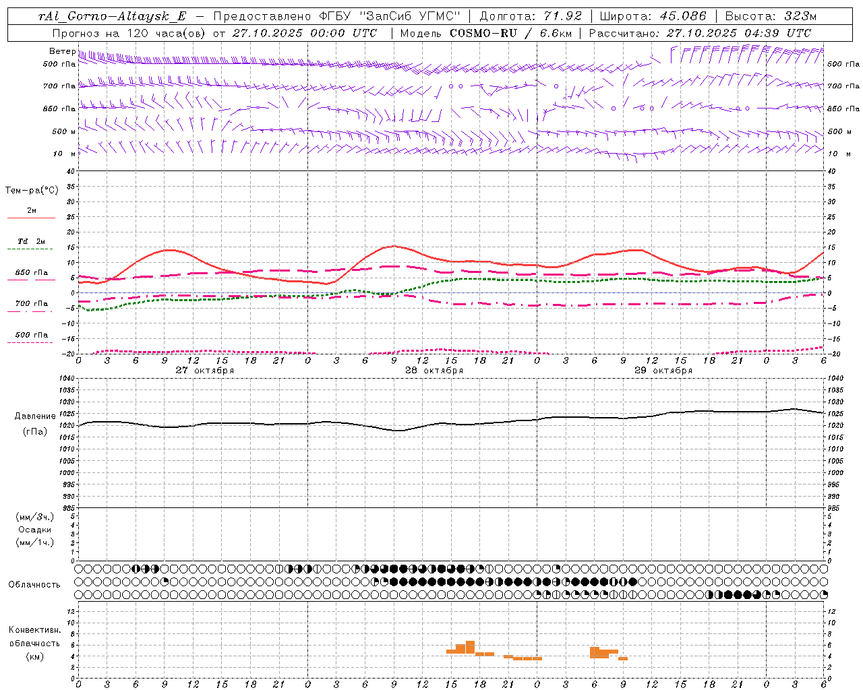Click the 29 октября date label

663,371
